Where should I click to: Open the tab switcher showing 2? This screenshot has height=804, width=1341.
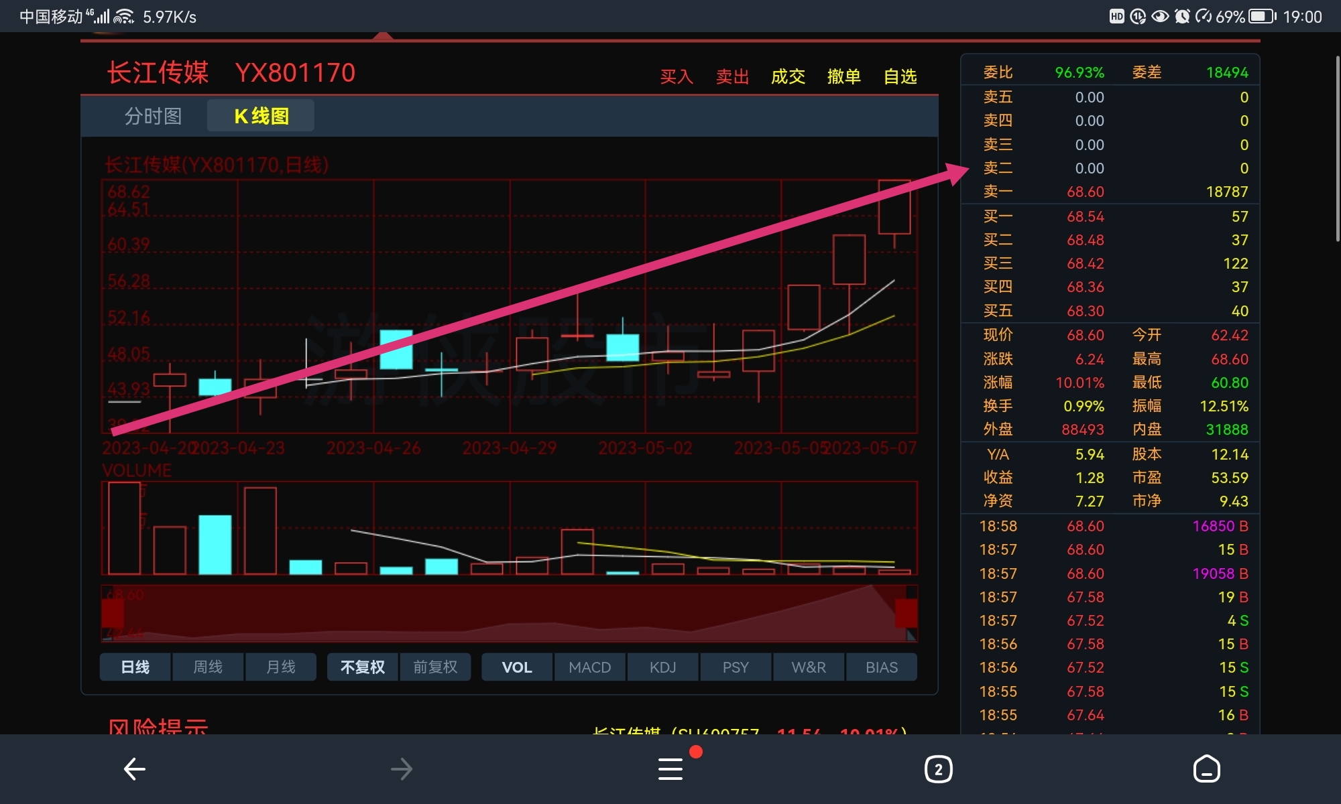[x=938, y=769]
